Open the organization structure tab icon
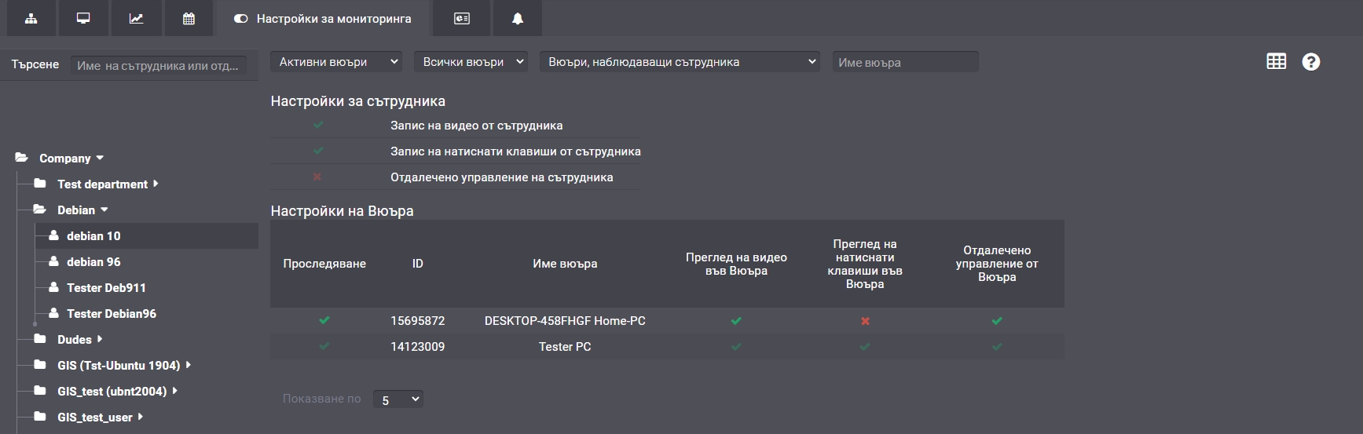Screen dimensions: 1363x434 (31, 18)
